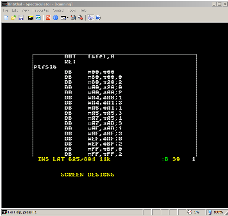The width and height of the screenshot is (228, 216).
Task: Click the 'For Help, press F1' status text
Action: (22, 212)
